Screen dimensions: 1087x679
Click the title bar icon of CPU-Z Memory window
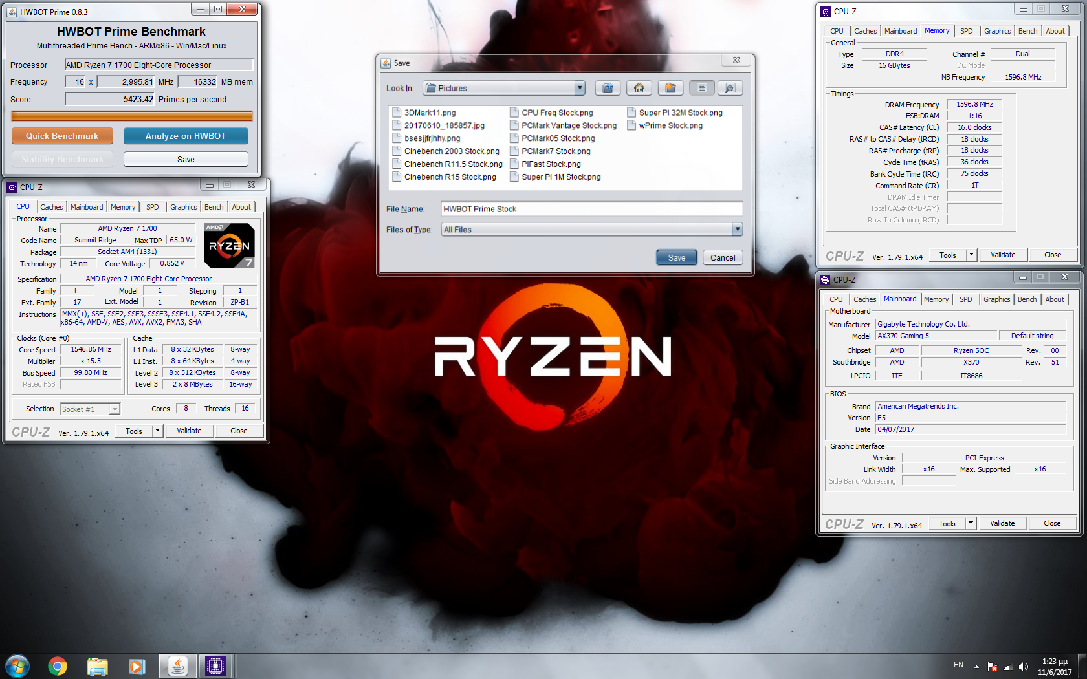click(826, 11)
